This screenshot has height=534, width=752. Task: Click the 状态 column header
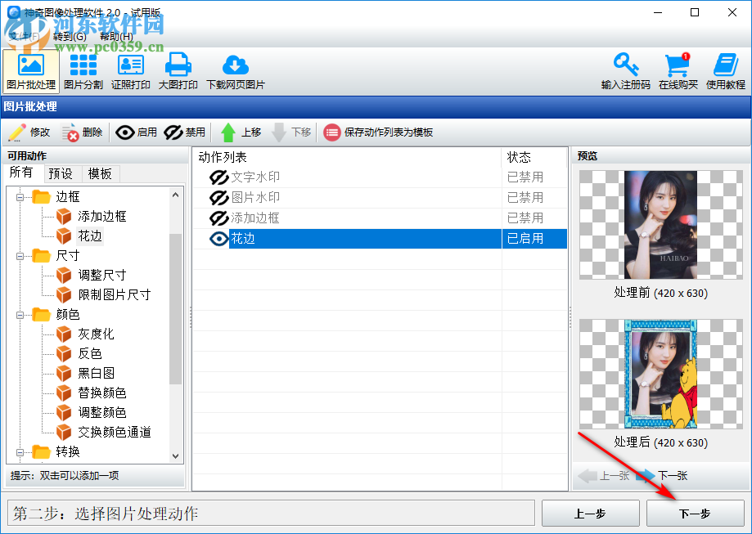534,157
